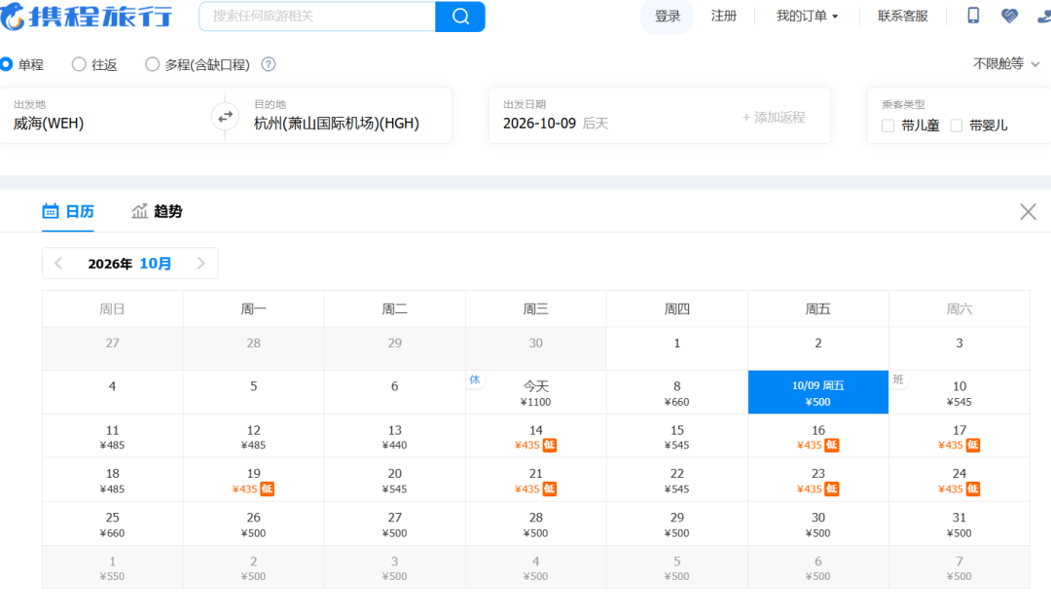Check the 带儿童 checkbox
Viewport: 1051px width, 615px height.
pyautogui.click(x=888, y=126)
